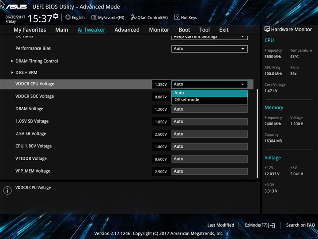This screenshot has width=318, height=239.
Task: Click the VTTDDR Voltage Auto field
Action: point(209,159)
